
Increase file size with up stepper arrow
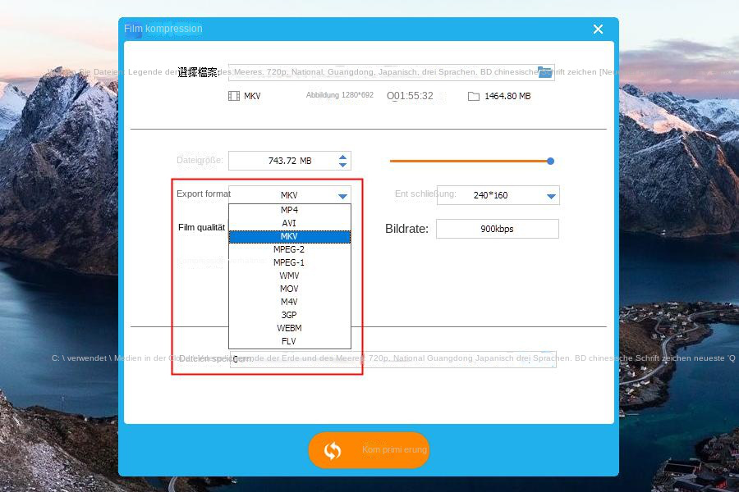342,157
